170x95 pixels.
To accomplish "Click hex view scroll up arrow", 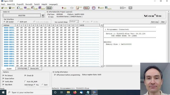I will [x=101, y=25].
